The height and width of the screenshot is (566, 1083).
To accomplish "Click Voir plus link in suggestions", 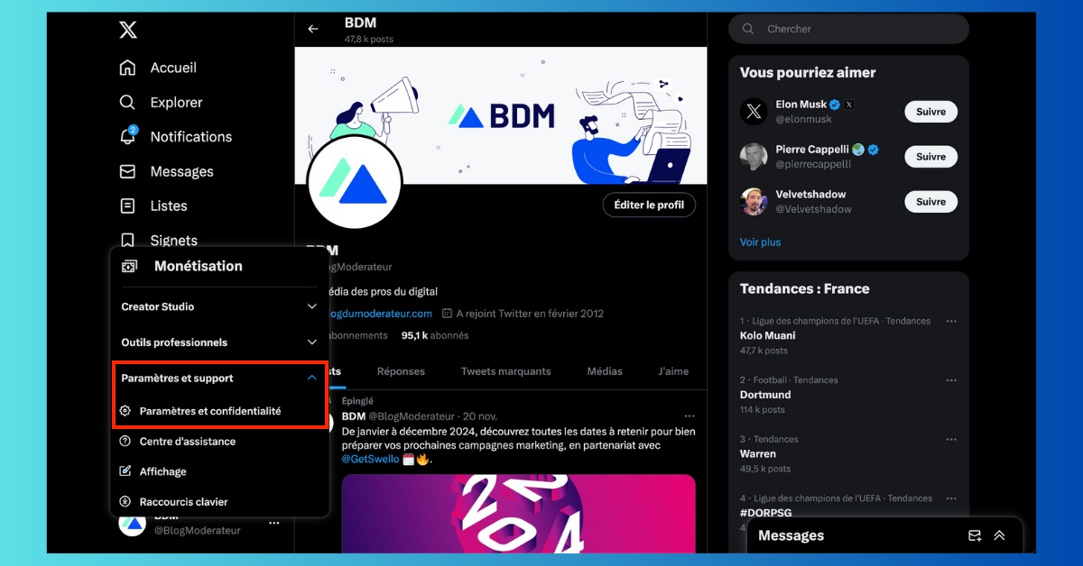I will pyautogui.click(x=760, y=242).
